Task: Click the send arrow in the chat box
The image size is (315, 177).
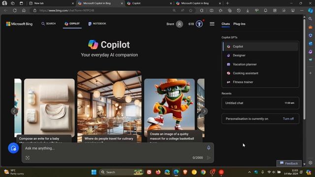Action: pyautogui.click(x=209, y=158)
